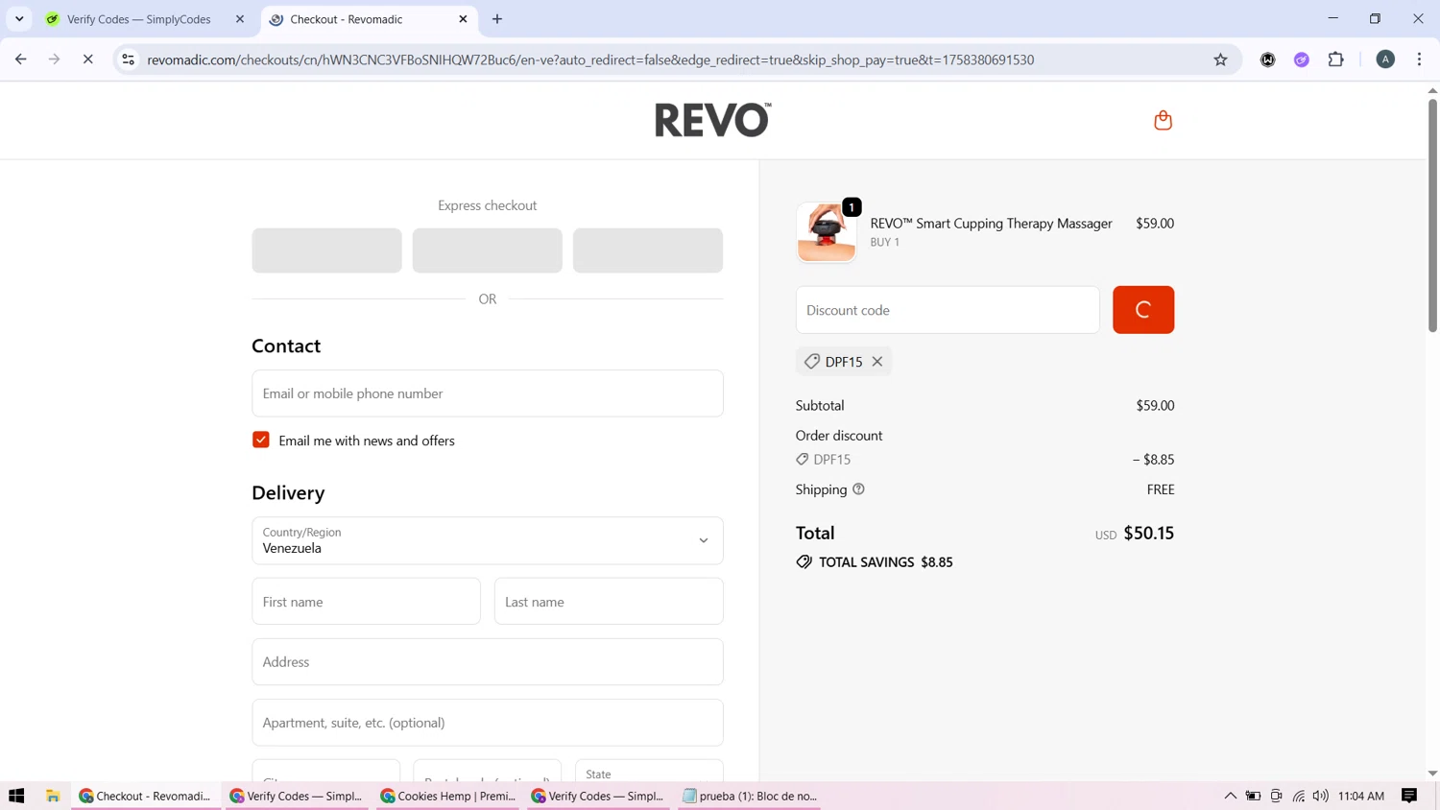Stop loading the page
1440x810 pixels.
pos(88,60)
